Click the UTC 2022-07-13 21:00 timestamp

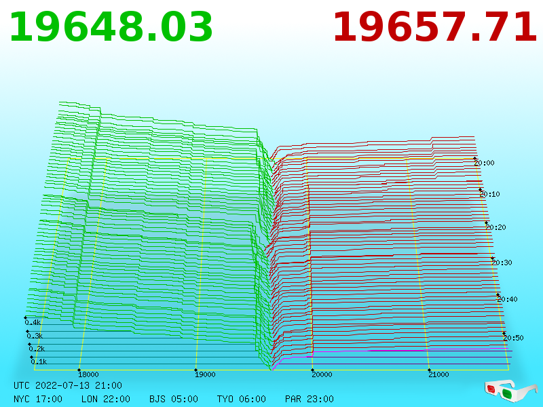pos(68,385)
